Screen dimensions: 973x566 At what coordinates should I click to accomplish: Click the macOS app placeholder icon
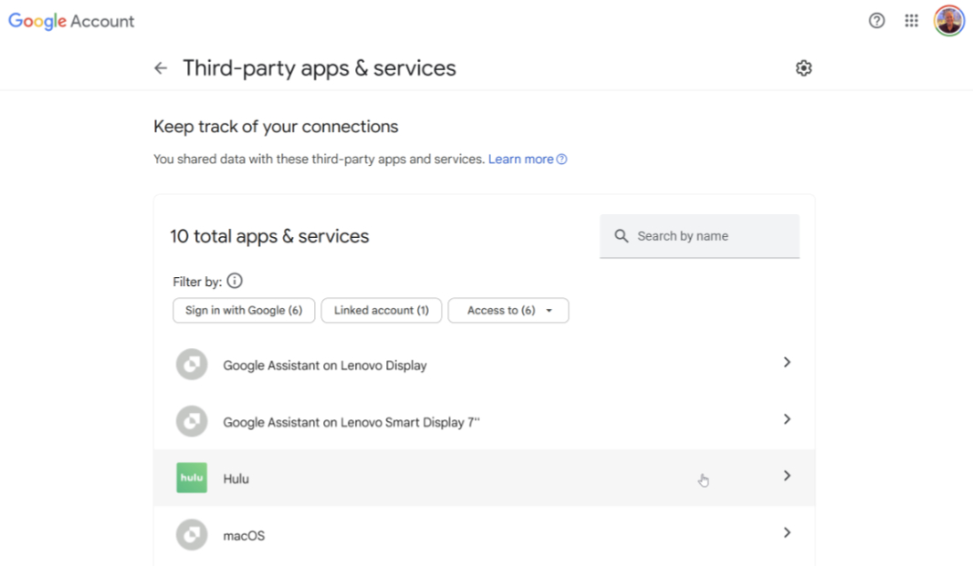coord(192,534)
